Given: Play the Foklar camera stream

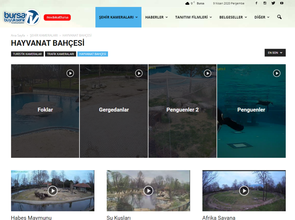Looking at the screenshot, I should 70,73.
